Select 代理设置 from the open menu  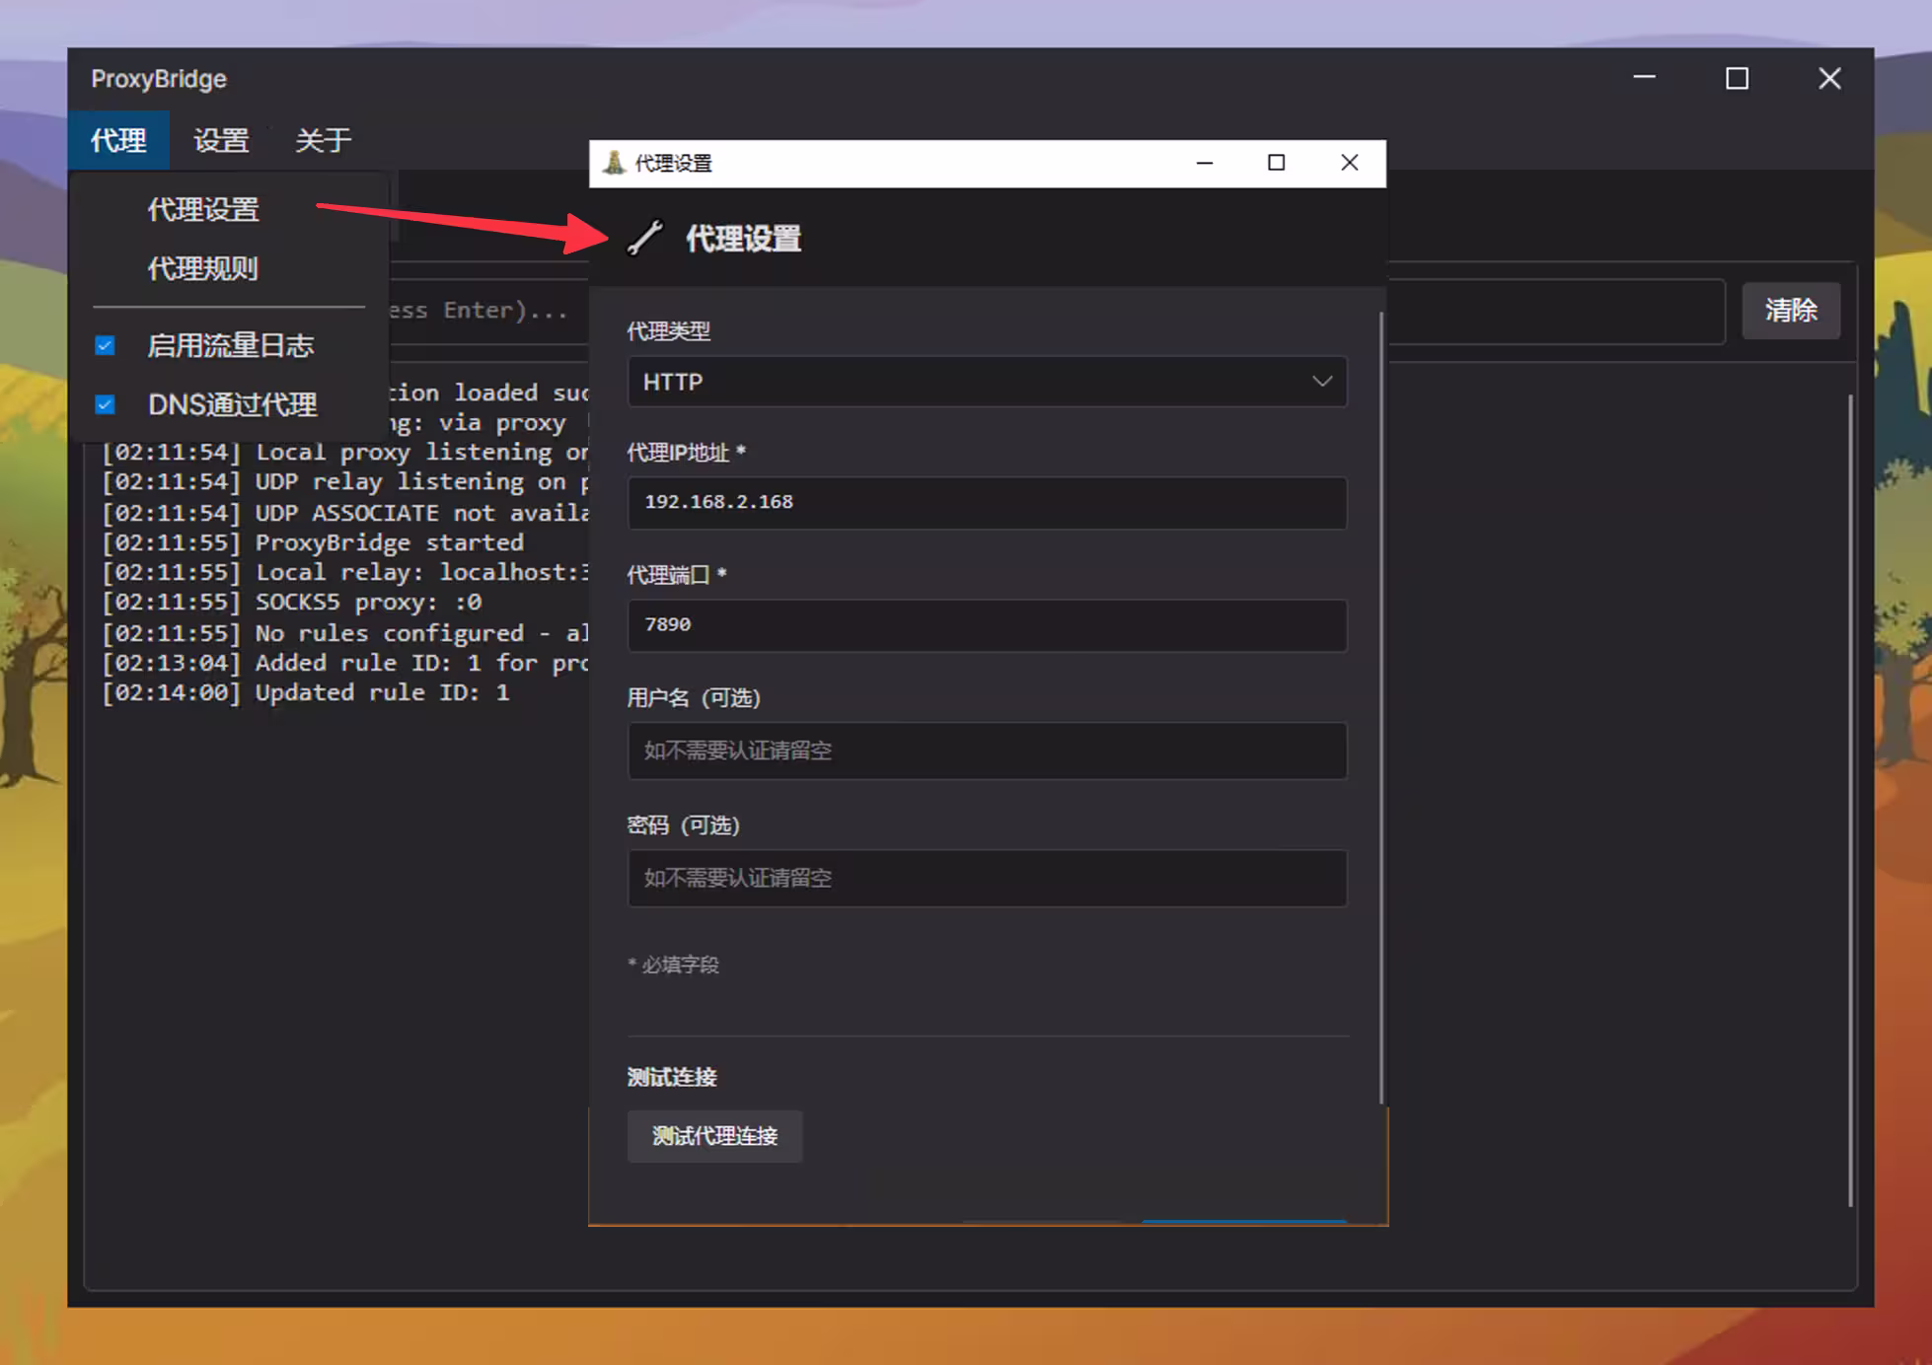click(201, 208)
